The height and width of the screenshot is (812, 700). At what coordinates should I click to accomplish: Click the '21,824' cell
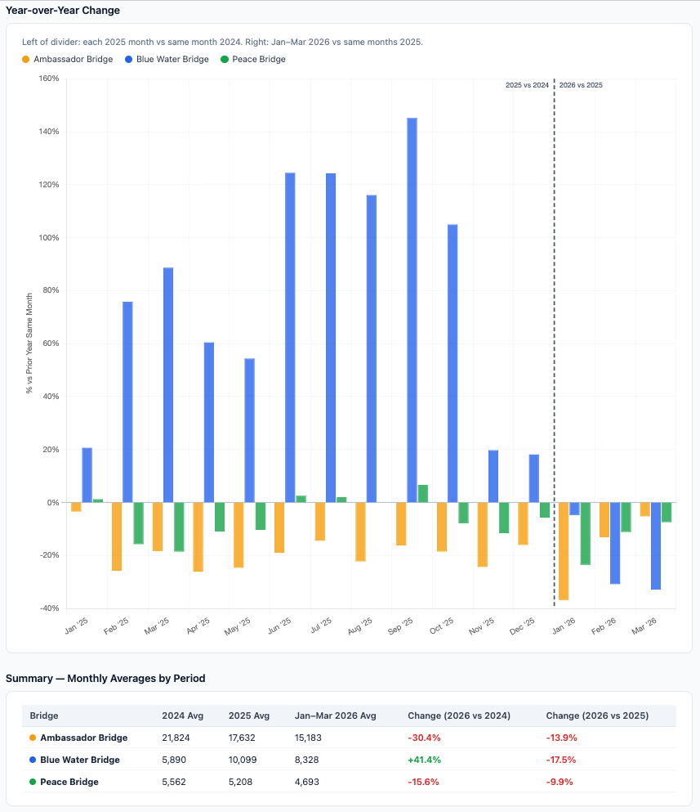coord(176,738)
